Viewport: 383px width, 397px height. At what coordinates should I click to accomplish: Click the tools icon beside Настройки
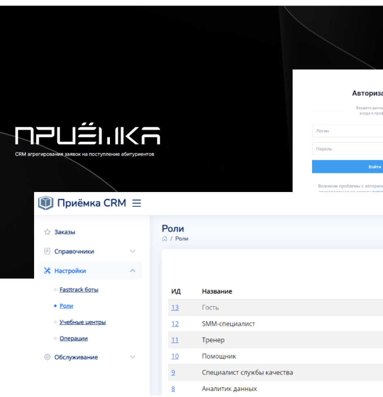[47, 271]
